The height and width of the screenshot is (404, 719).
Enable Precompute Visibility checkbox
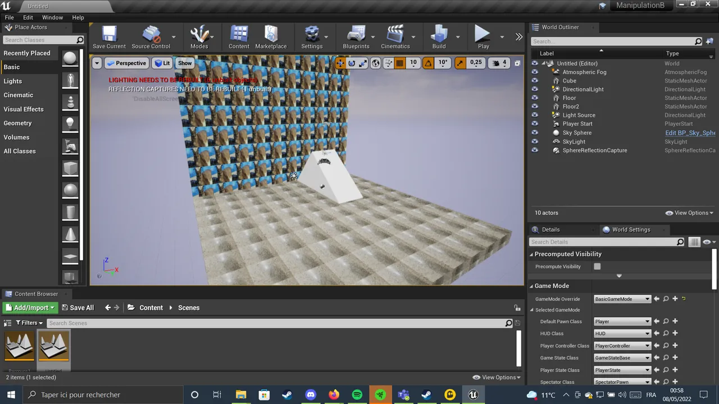tap(597, 267)
